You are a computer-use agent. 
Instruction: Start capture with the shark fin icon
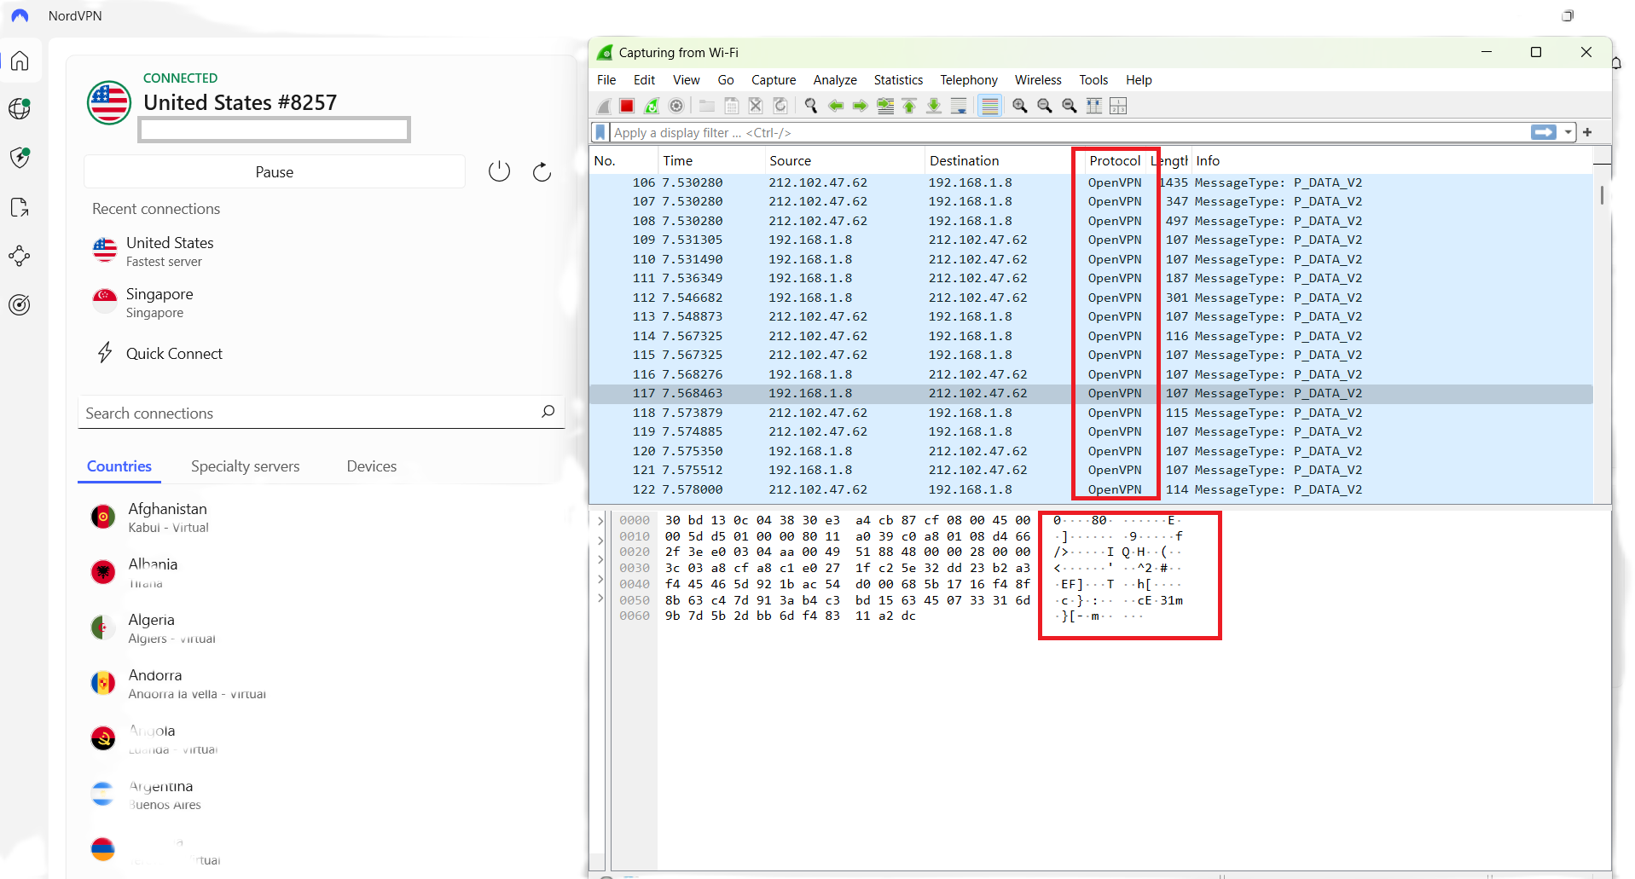[604, 106]
